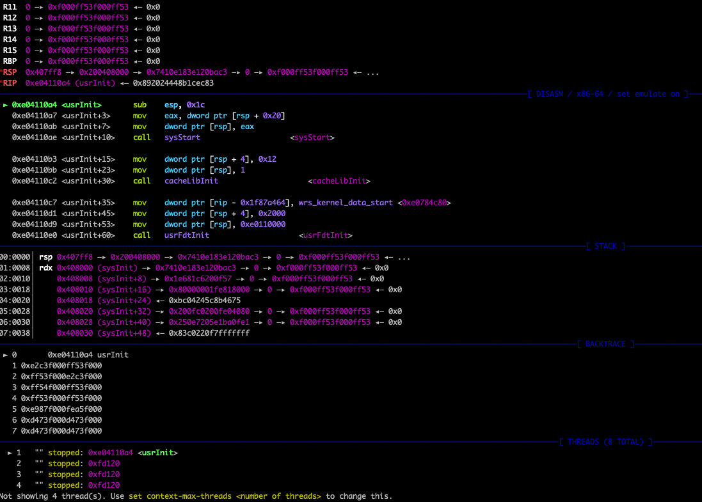Click the RSP register label
The image size is (702, 502).
coord(10,72)
